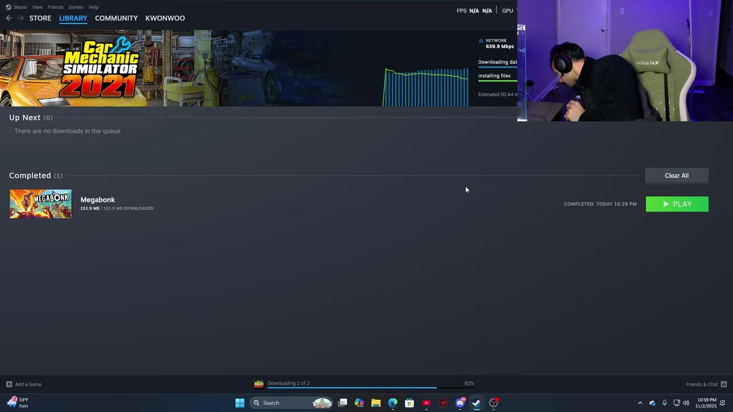Play Megabonk with the green PLAY button
Image resolution: width=733 pixels, height=412 pixels.
coord(677,204)
